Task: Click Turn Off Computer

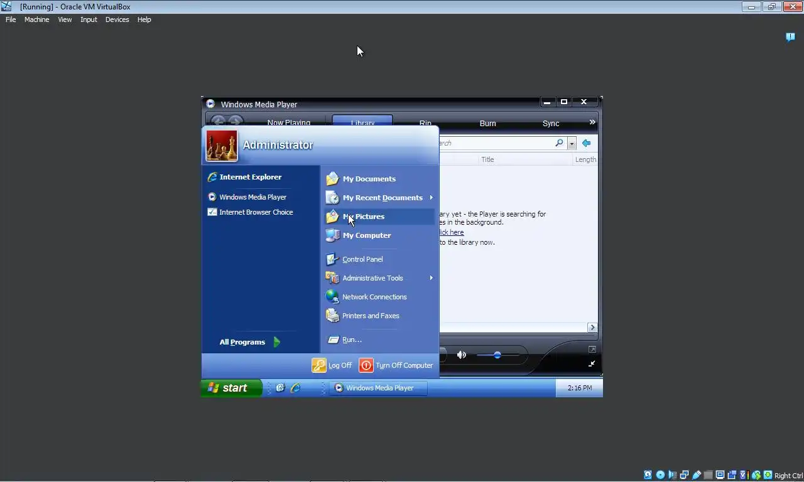Action: point(396,365)
